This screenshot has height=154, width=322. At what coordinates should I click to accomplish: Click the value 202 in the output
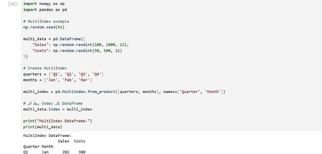point(66,152)
